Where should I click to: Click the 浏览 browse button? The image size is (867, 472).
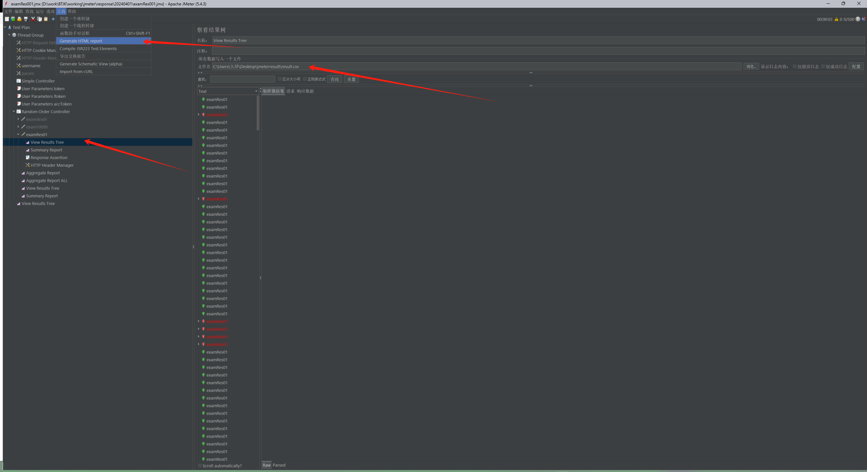(x=751, y=67)
